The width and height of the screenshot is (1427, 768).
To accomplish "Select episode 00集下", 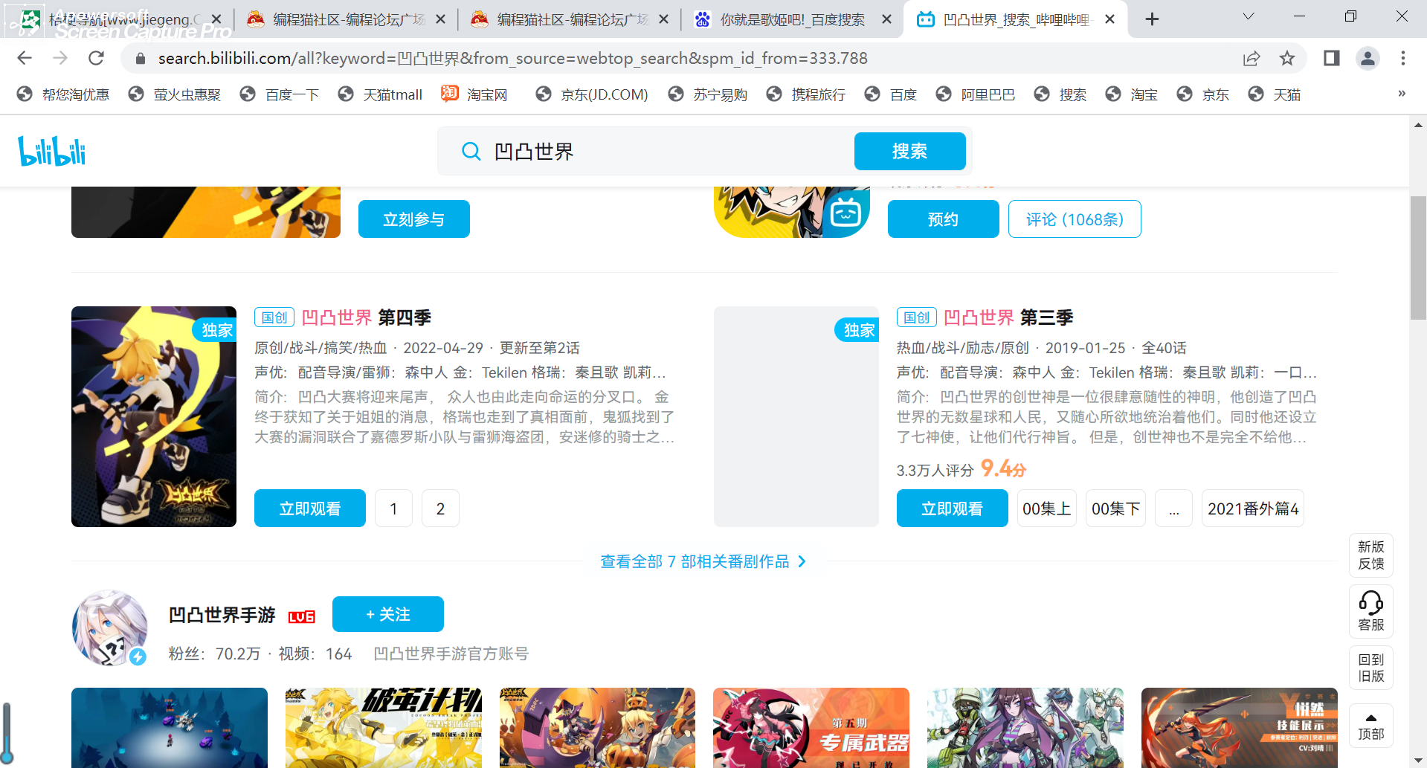I will (1115, 509).
